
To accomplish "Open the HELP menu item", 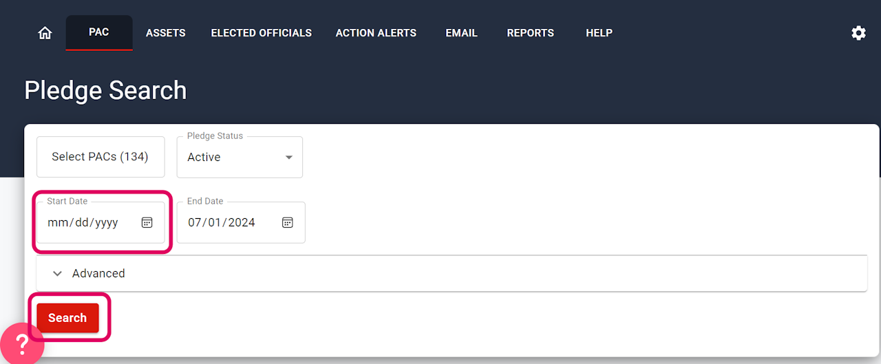I will [599, 33].
